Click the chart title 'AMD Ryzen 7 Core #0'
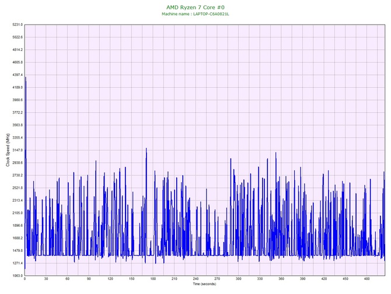 point(195,7)
